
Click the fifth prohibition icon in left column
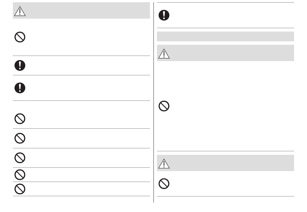pyautogui.click(x=20, y=175)
